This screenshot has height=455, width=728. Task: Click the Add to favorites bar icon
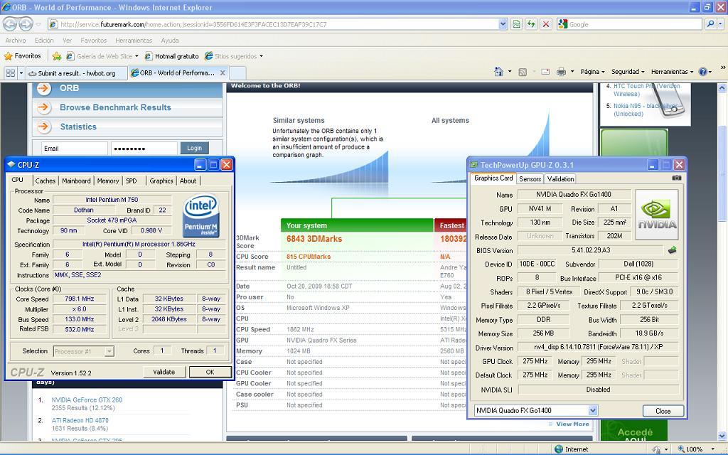coord(57,56)
